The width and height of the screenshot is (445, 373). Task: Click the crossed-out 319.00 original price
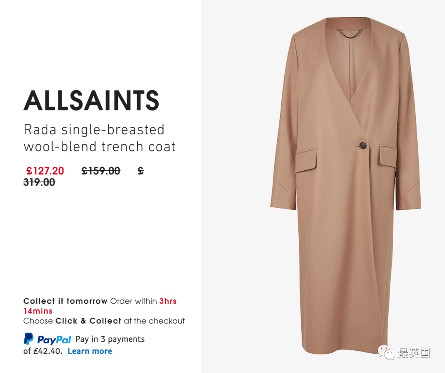[39, 182]
